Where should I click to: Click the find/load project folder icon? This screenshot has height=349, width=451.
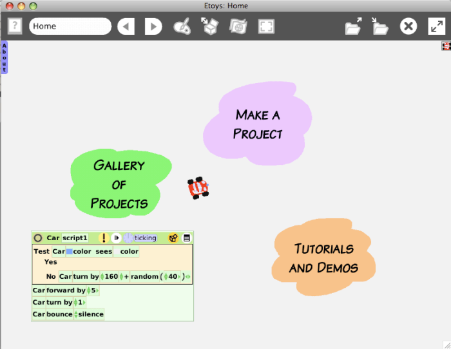click(353, 26)
